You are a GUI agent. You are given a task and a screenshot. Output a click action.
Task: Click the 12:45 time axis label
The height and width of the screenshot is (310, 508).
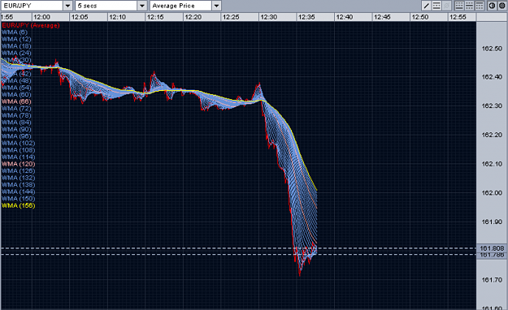pyautogui.click(x=382, y=17)
